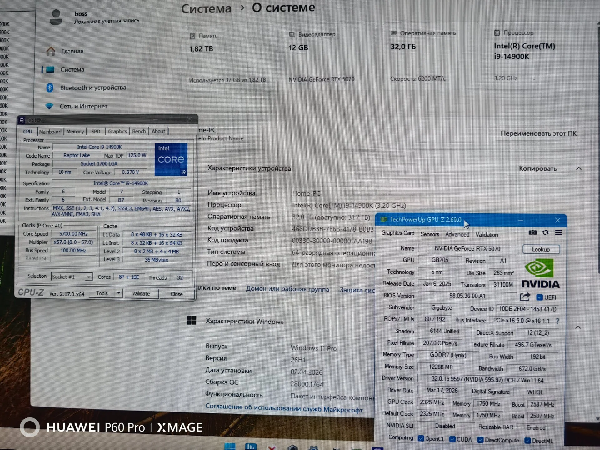Open the Домен или рабочая группа link
Viewport: 600px width, 450px height.
(x=287, y=289)
